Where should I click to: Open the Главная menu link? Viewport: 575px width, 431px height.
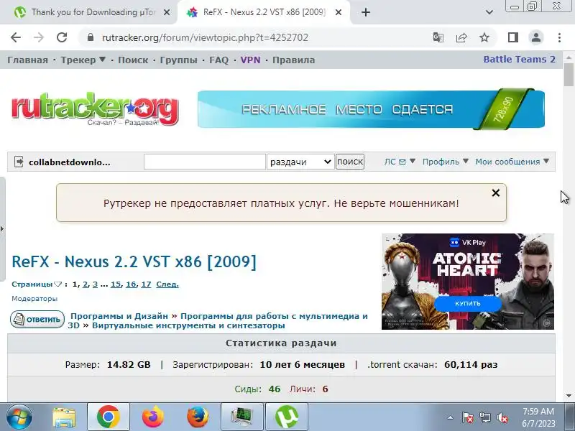point(27,60)
